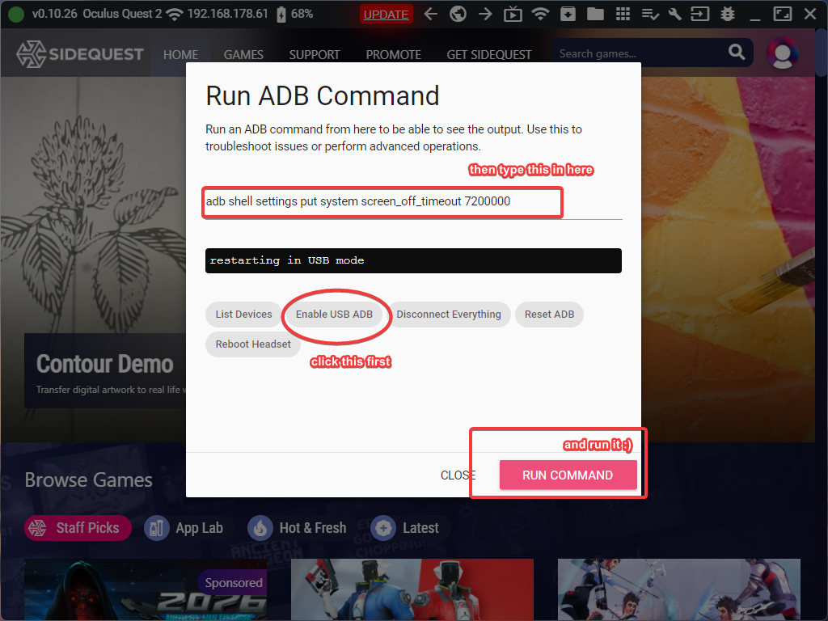The image size is (828, 621).
Task: Select the App Lab category tab
Action: [184, 528]
